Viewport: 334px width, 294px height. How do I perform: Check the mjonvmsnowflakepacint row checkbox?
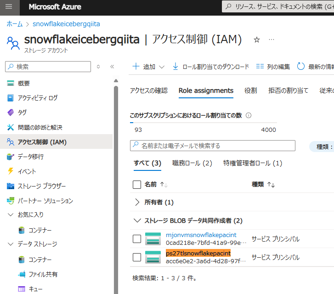(137, 239)
